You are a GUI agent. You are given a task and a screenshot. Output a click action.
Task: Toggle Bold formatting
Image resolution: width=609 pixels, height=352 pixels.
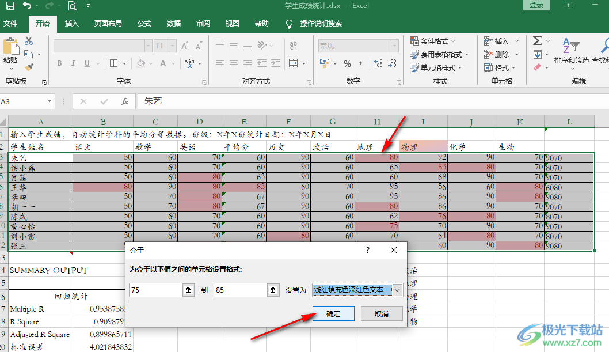59,63
